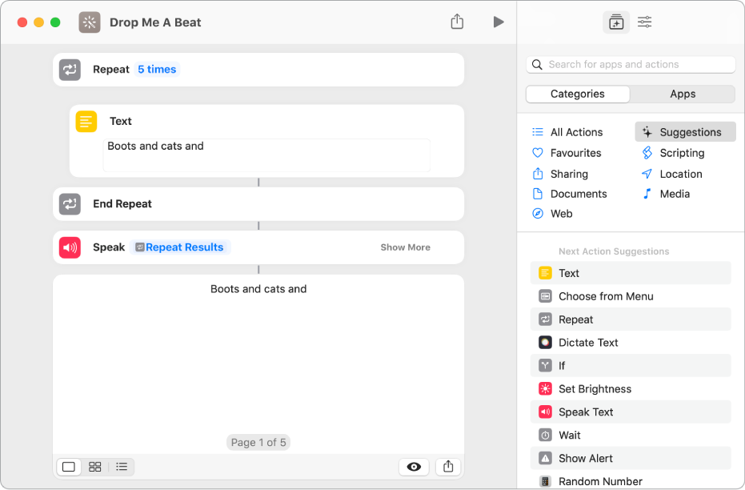Add the Set Brightness suggested action

tap(594, 388)
